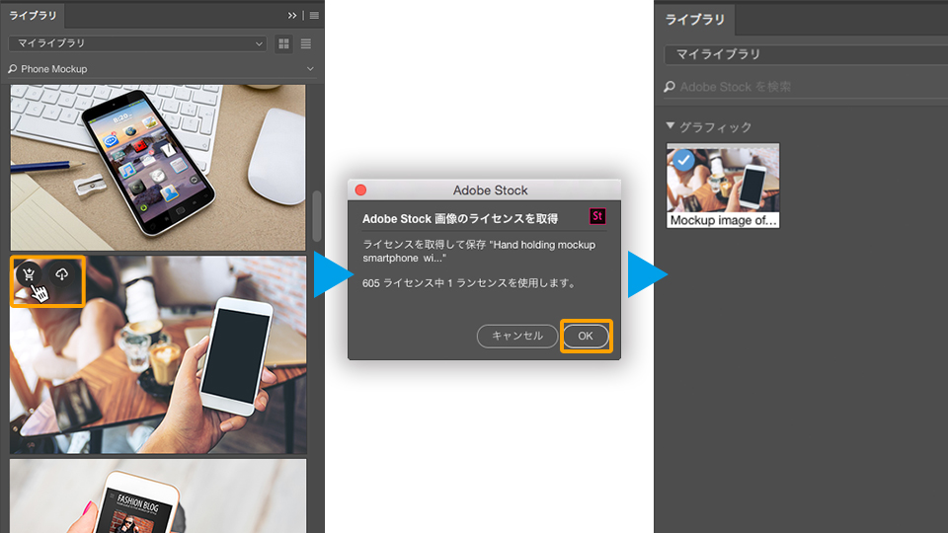Viewport: 948px width, 533px height.
Task: Click the Adobe Stock 画像のライセンスを取得 heading
Action: pos(460,219)
